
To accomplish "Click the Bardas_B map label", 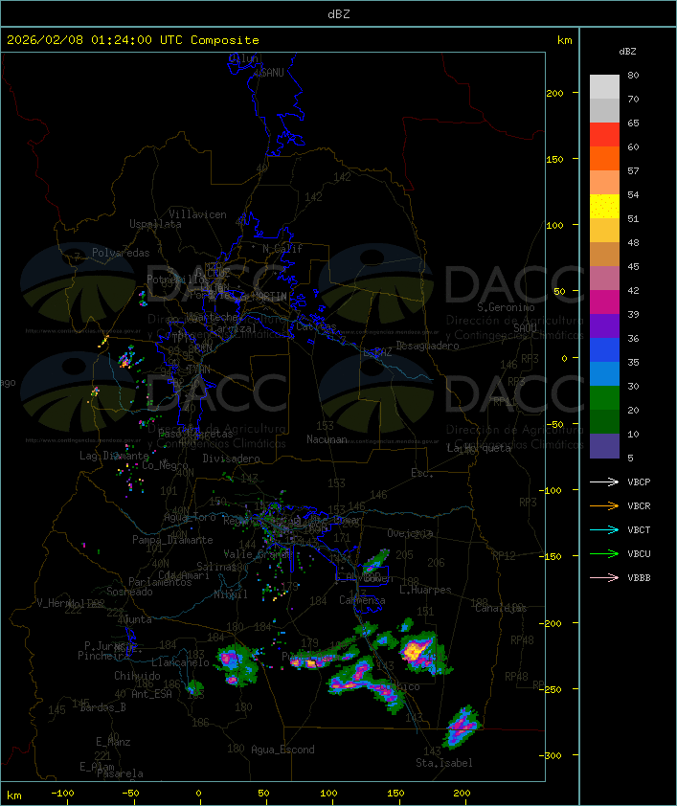I will pos(102,707).
